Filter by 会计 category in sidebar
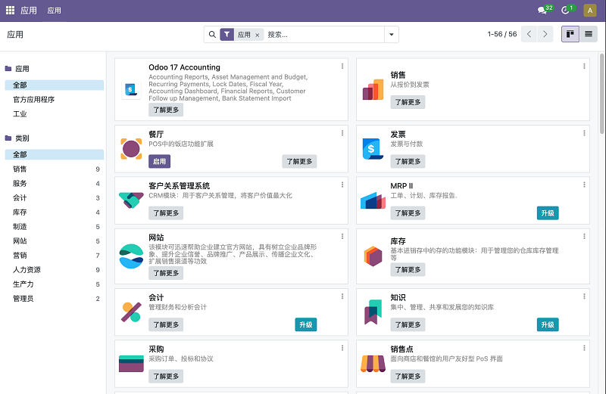The height and width of the screenshot is (394, 606). click(54, 197)
